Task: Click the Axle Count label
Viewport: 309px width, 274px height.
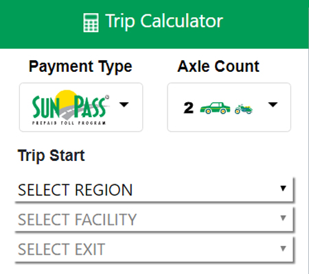Action: pyautogui.click(x=218, y=66)
